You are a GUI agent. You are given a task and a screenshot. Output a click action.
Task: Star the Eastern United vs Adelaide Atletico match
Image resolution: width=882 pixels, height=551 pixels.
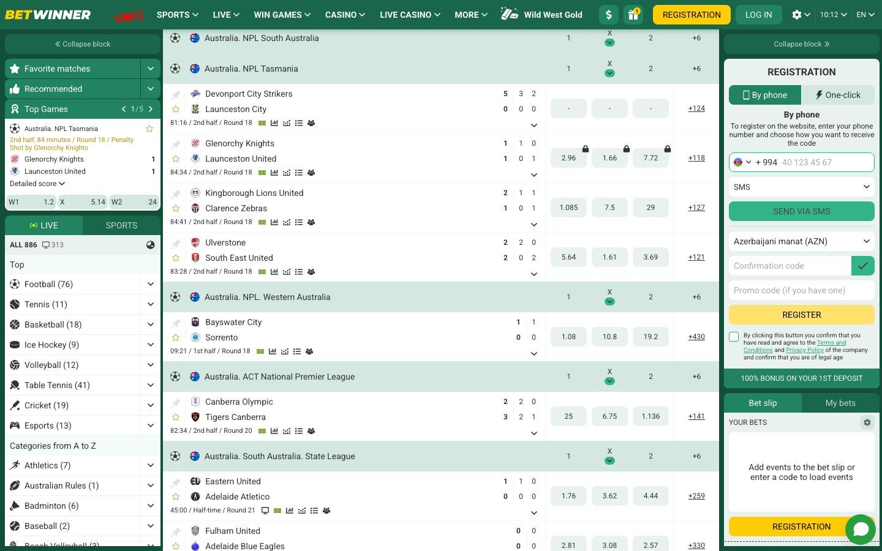pos(176,497)
